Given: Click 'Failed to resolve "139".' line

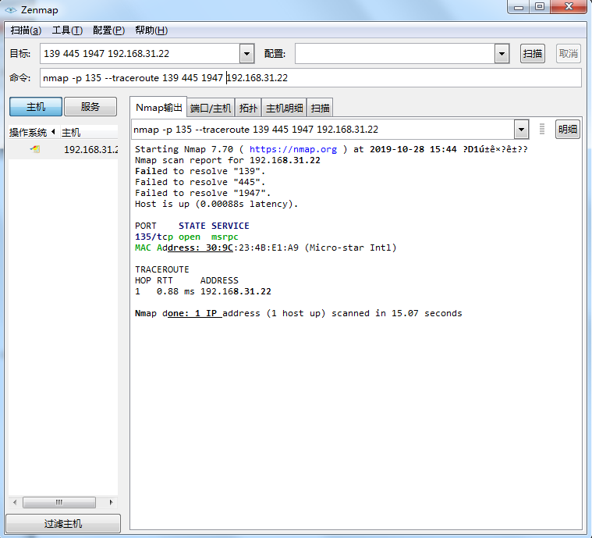Looking at the screenshot, I should (x=200, y=171).
